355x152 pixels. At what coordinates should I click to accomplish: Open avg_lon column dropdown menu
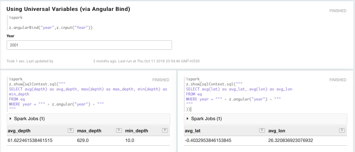pyautogui.click(x=342, y=131)
